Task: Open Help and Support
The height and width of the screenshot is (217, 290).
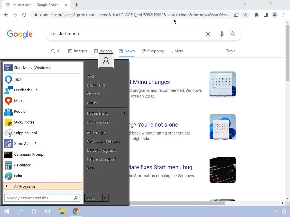Action: [x=101, y=159]
